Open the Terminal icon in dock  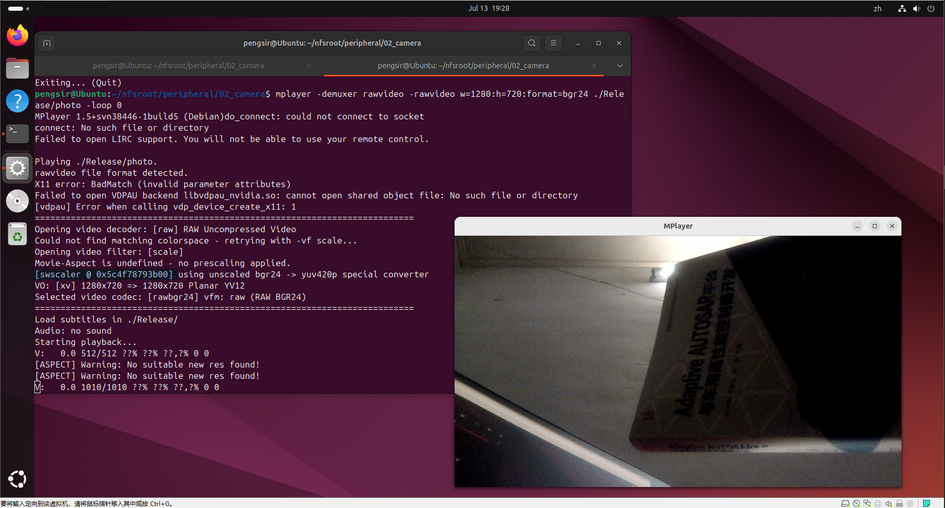point(17,133)
